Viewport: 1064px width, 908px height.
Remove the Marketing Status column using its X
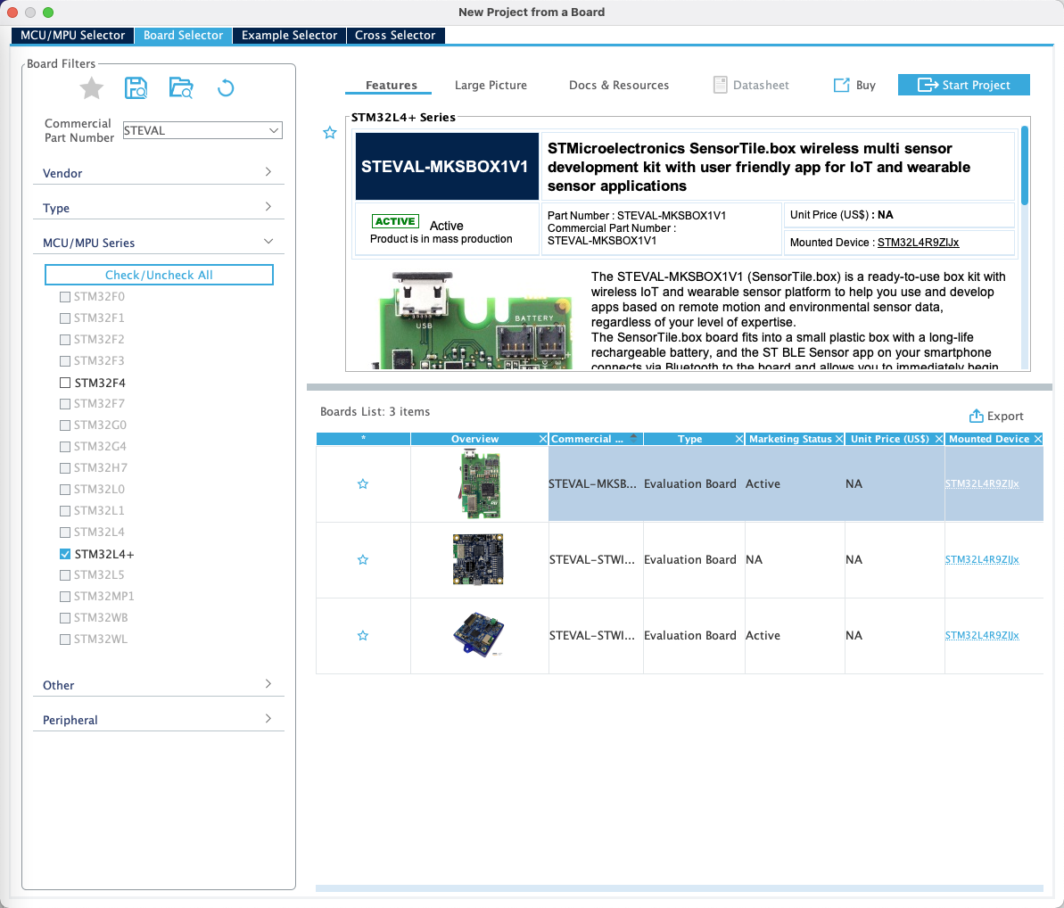tap(839, 439)
